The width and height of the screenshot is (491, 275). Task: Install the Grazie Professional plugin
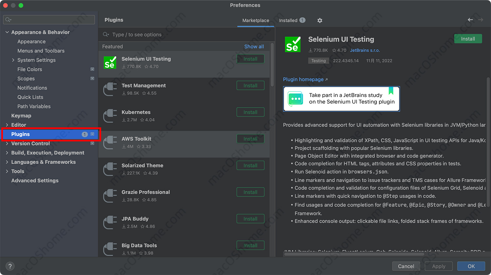[250, 192]
